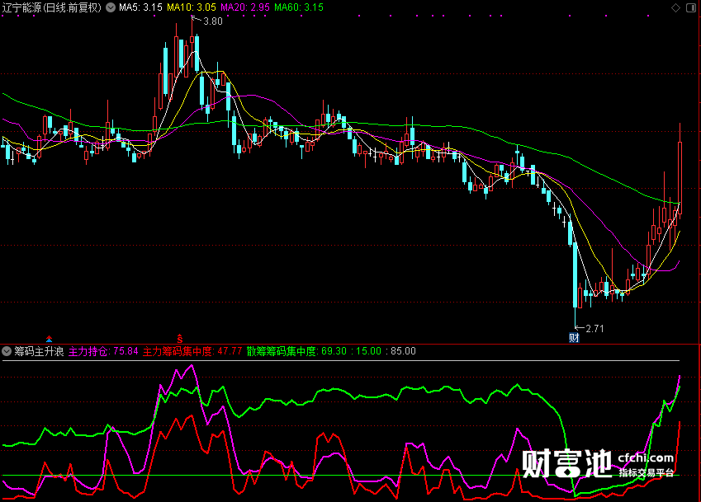Click the green MA60: 3.15 label

pyautogui.click(x=299, y=7)
